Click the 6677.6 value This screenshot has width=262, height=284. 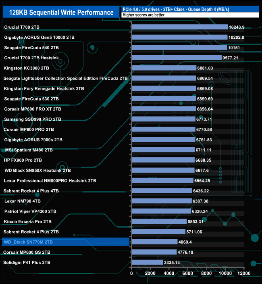(202, 170)
